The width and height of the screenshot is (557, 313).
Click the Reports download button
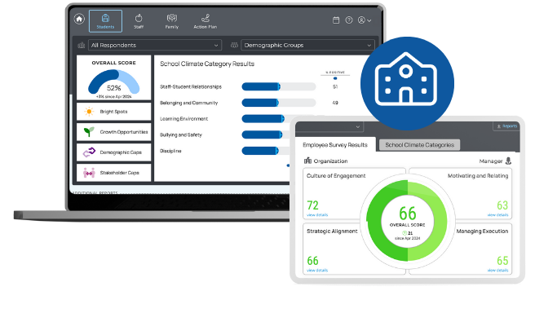pyautogui.click(x=506, y=126)
